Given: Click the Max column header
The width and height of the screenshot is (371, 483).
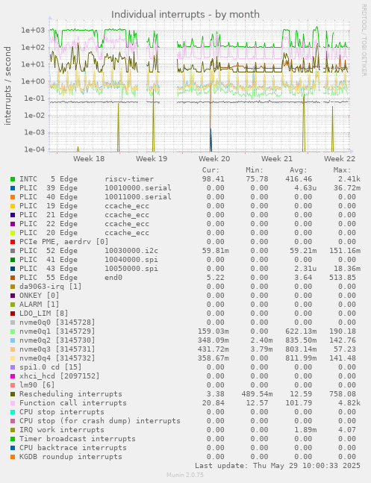Looking at the screenshot, I should point(342,170).
